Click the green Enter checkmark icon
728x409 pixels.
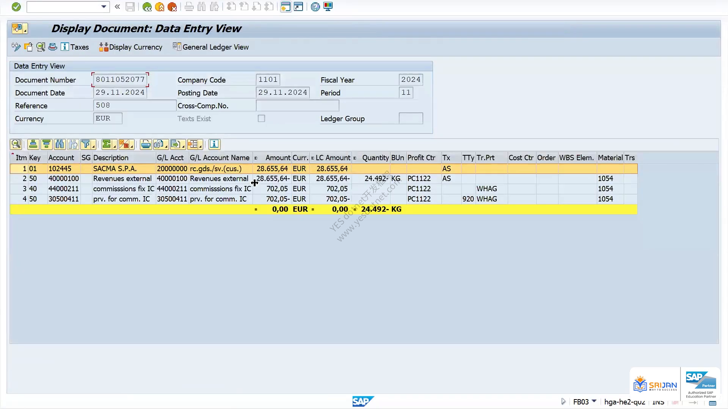16,7
